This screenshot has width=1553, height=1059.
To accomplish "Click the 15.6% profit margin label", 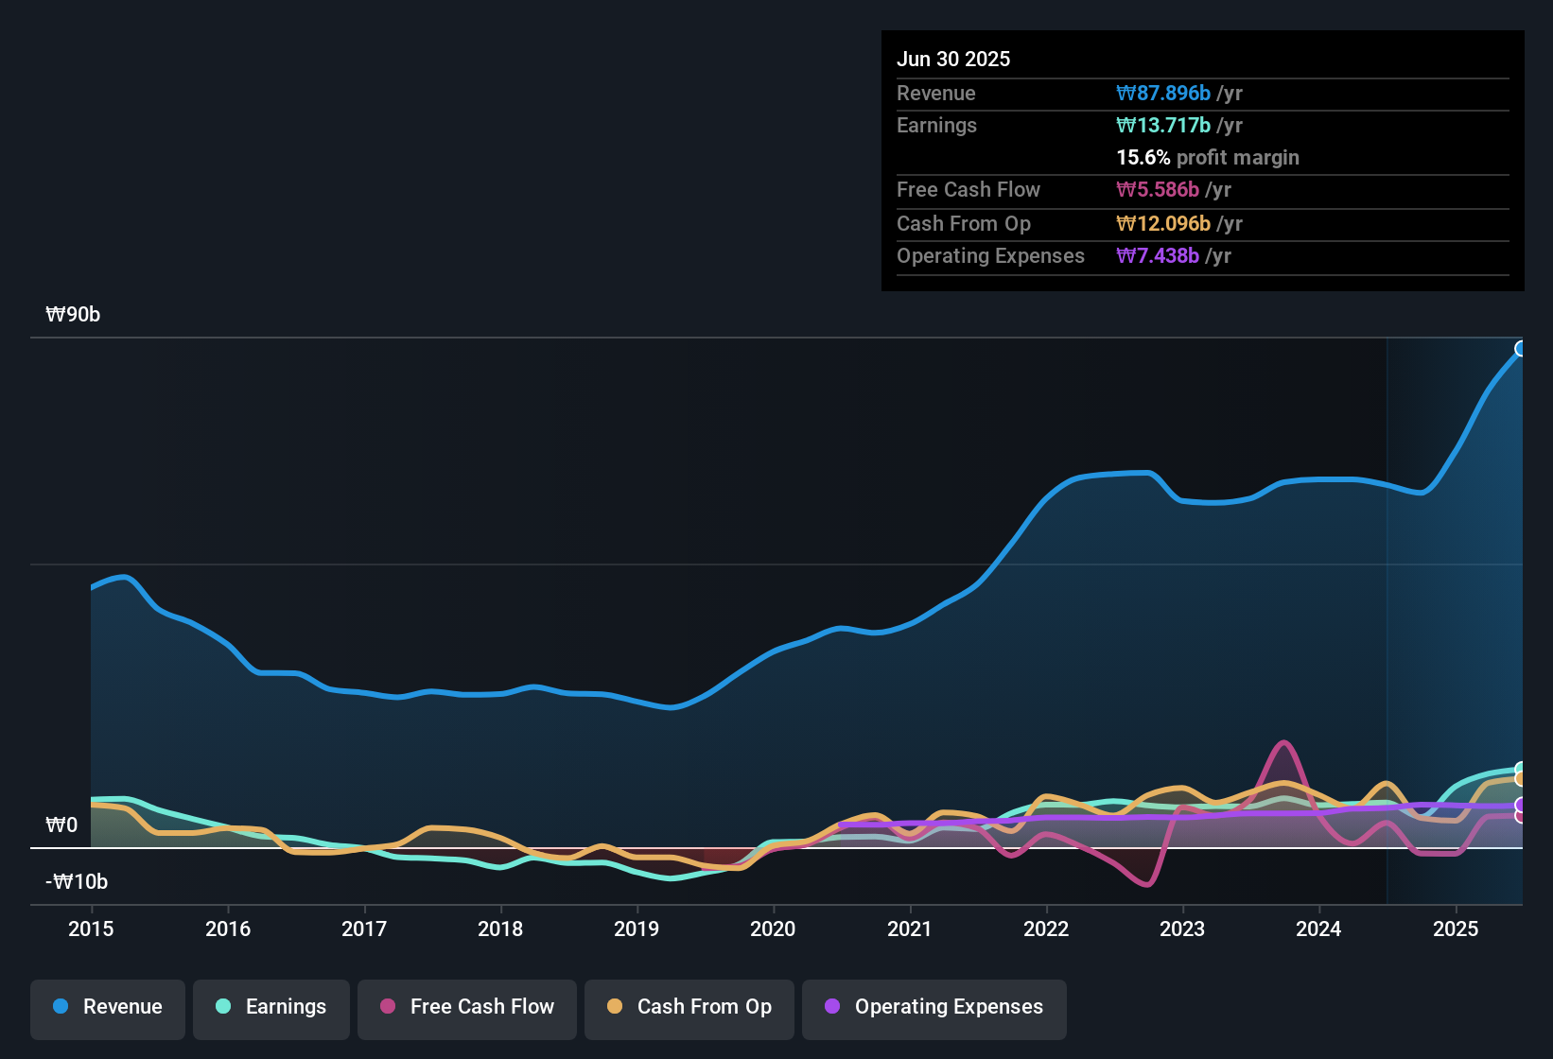I will [x=1207, y=157].
